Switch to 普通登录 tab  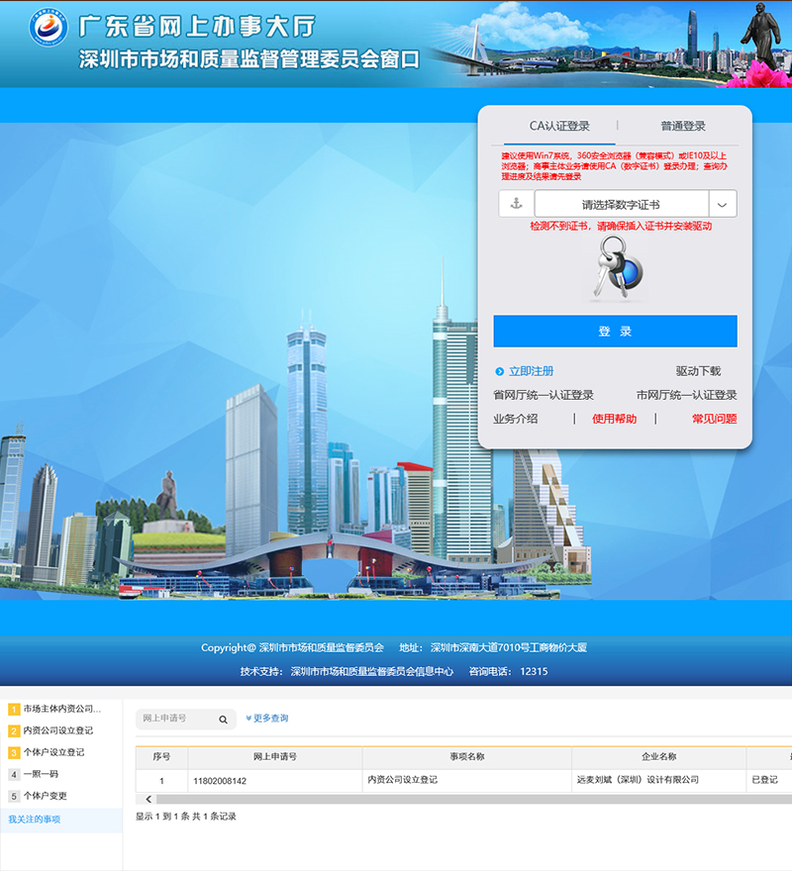point(683,126)
